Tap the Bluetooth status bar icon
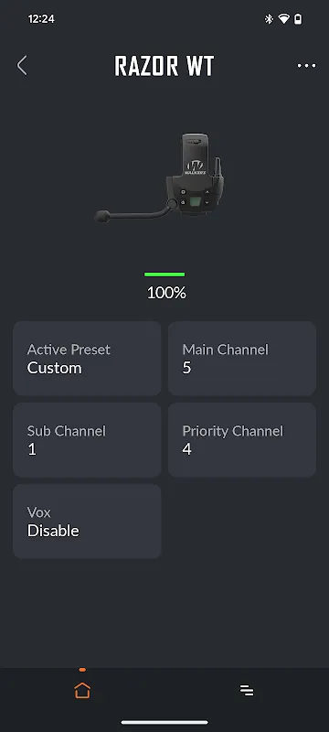This screenshot has height=732, width=329. (x=269, y=19)
